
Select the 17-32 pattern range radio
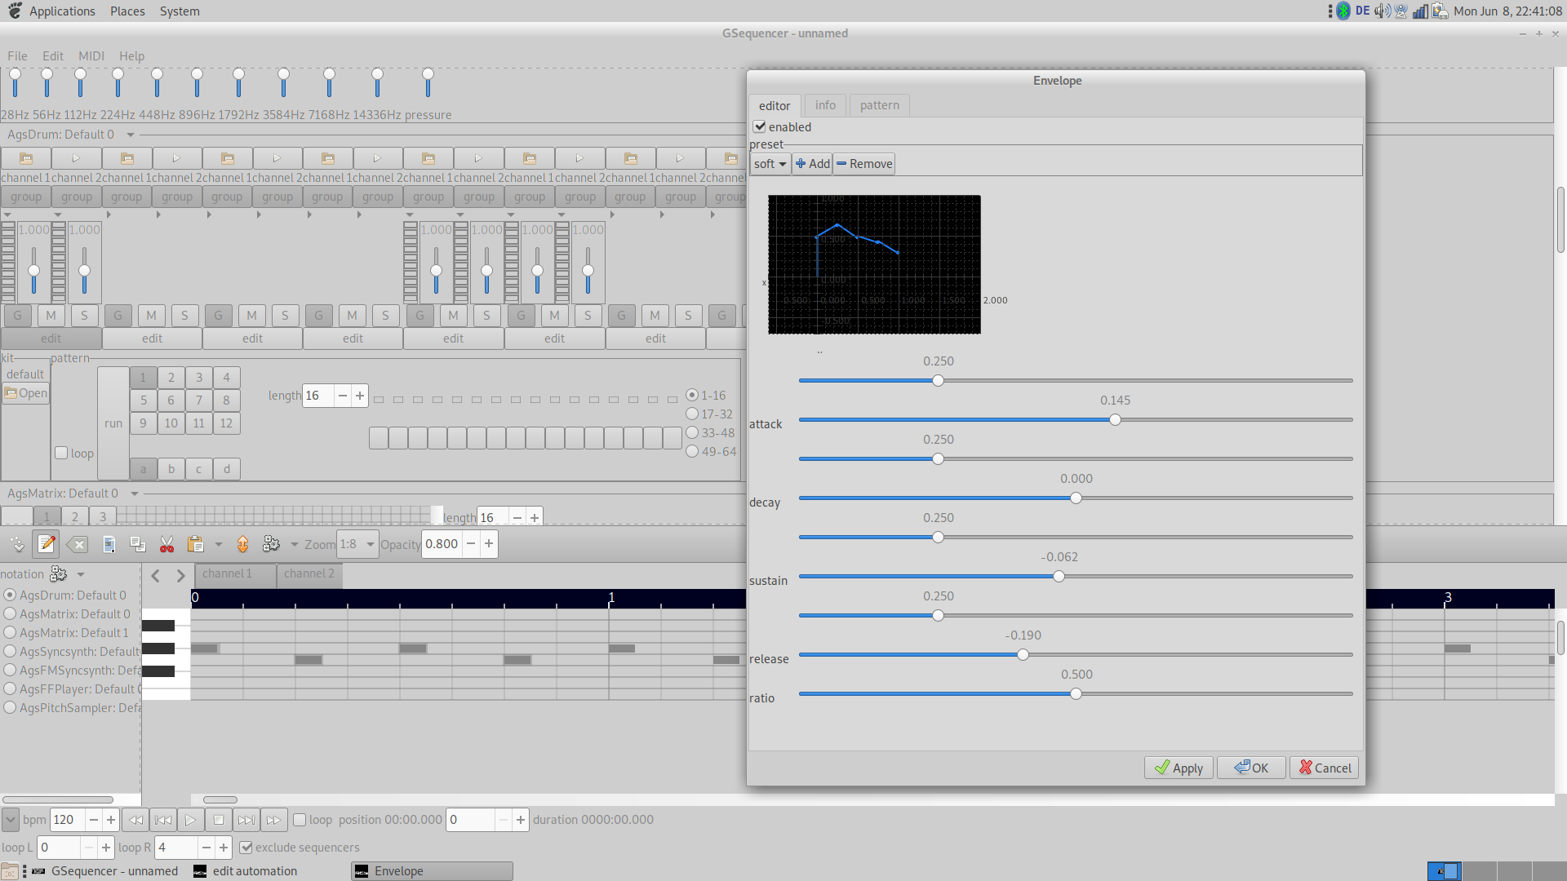(x=692, y=414)
